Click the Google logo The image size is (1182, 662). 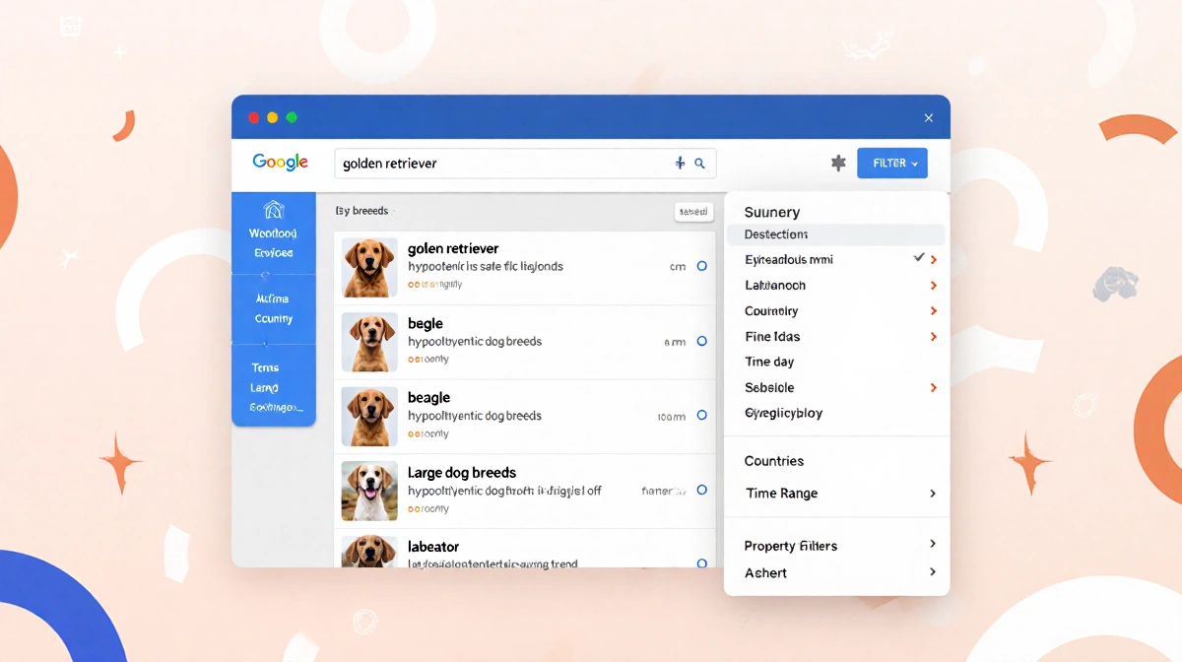pyautogui.click(x=280, y=162)
